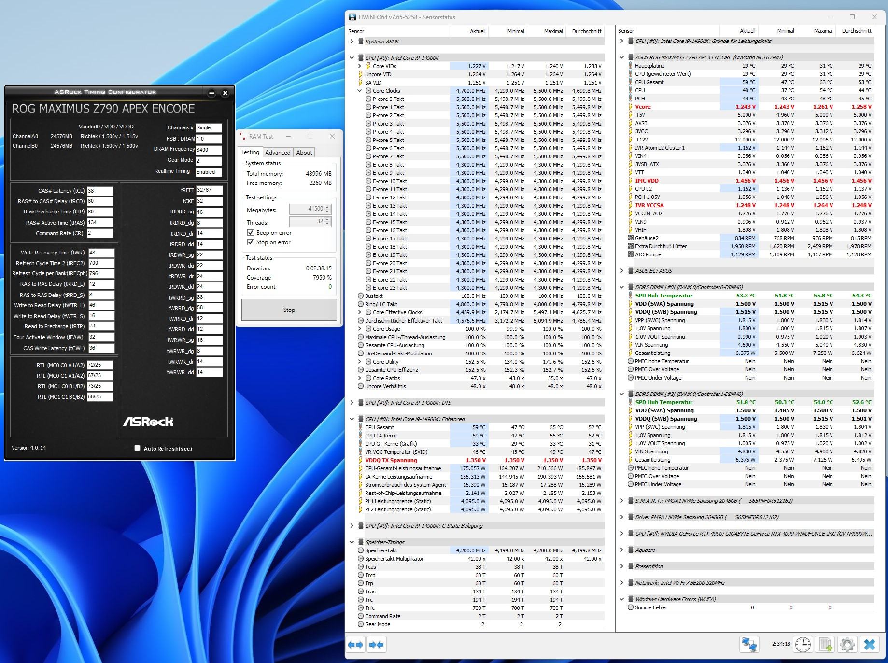The image size is (888, 663).
Task: Click the tREFI value field
Action: pyautogui.click(x=209, y=190)
